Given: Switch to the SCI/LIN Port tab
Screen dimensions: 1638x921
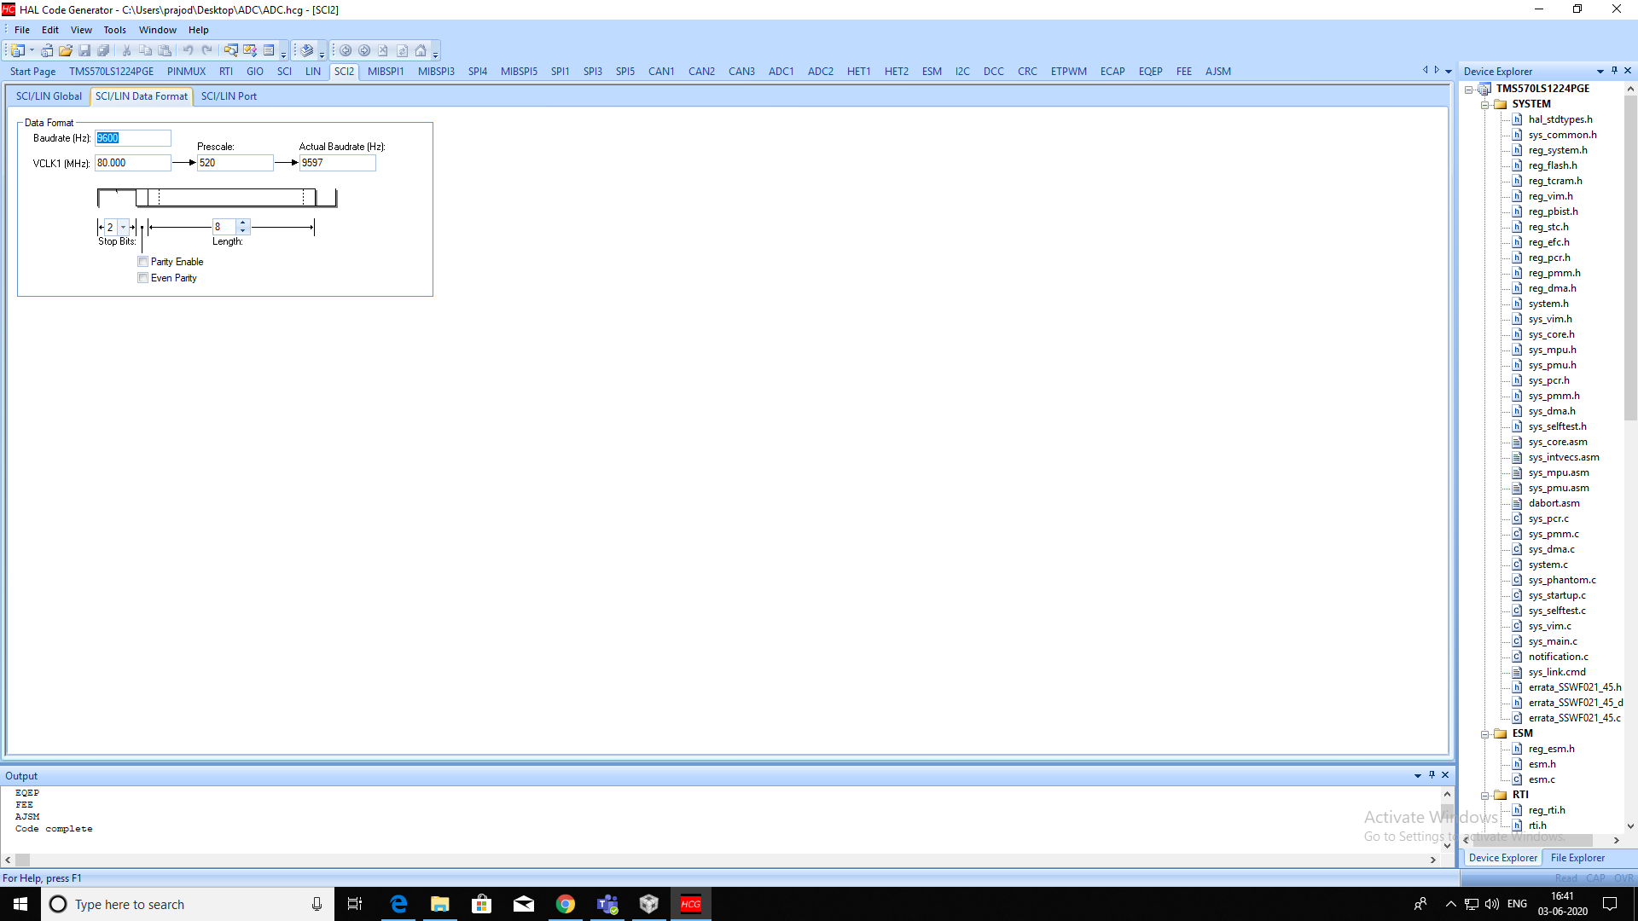Looking at the screenshot, I should tap(229, 96).
